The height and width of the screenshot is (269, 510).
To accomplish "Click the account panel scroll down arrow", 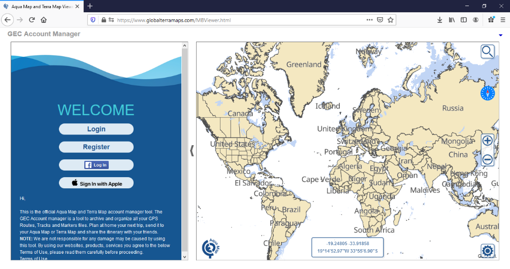I will tap(185, 257).
